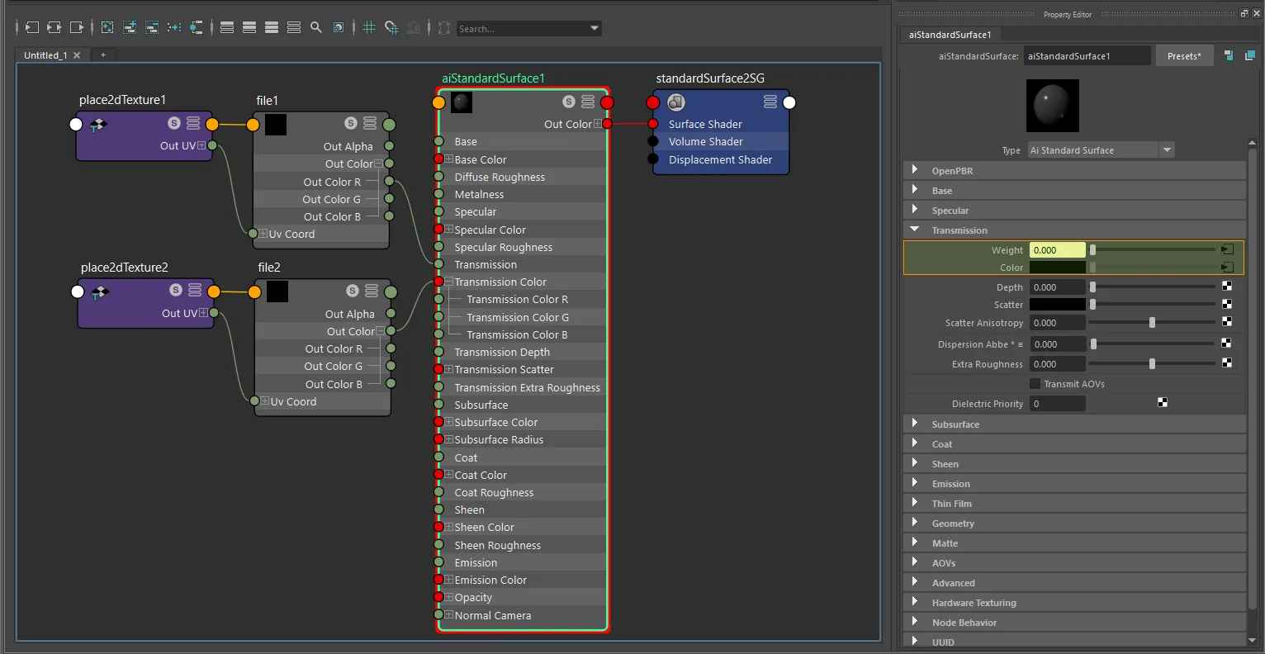Change view mode icon on standardSurface2SG node
The height and width of the screenshot is (654, 1265).
click(770, 102)
